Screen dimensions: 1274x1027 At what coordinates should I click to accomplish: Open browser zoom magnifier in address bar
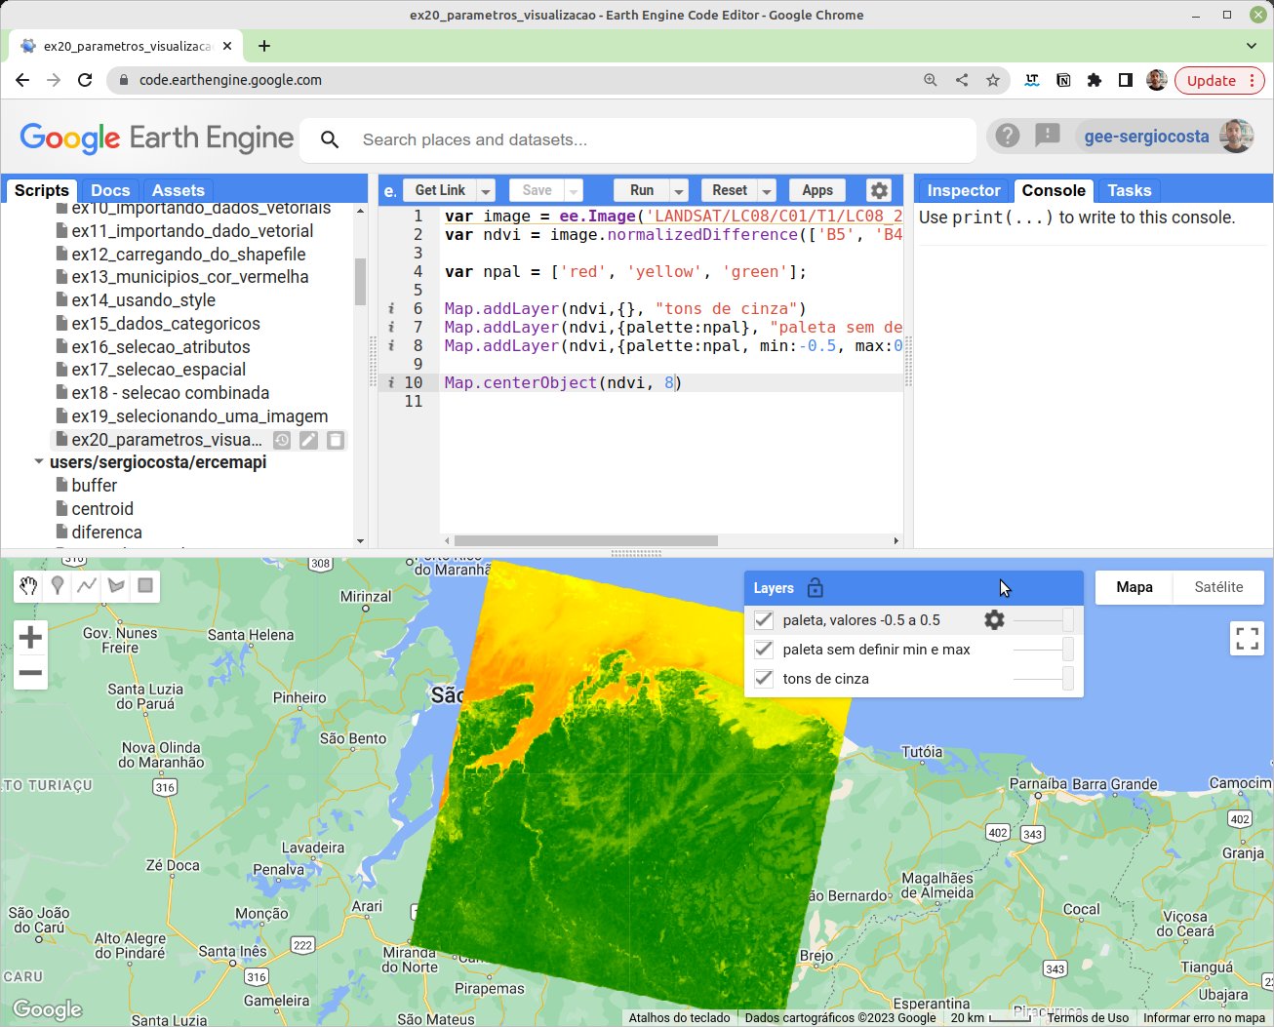931,80
